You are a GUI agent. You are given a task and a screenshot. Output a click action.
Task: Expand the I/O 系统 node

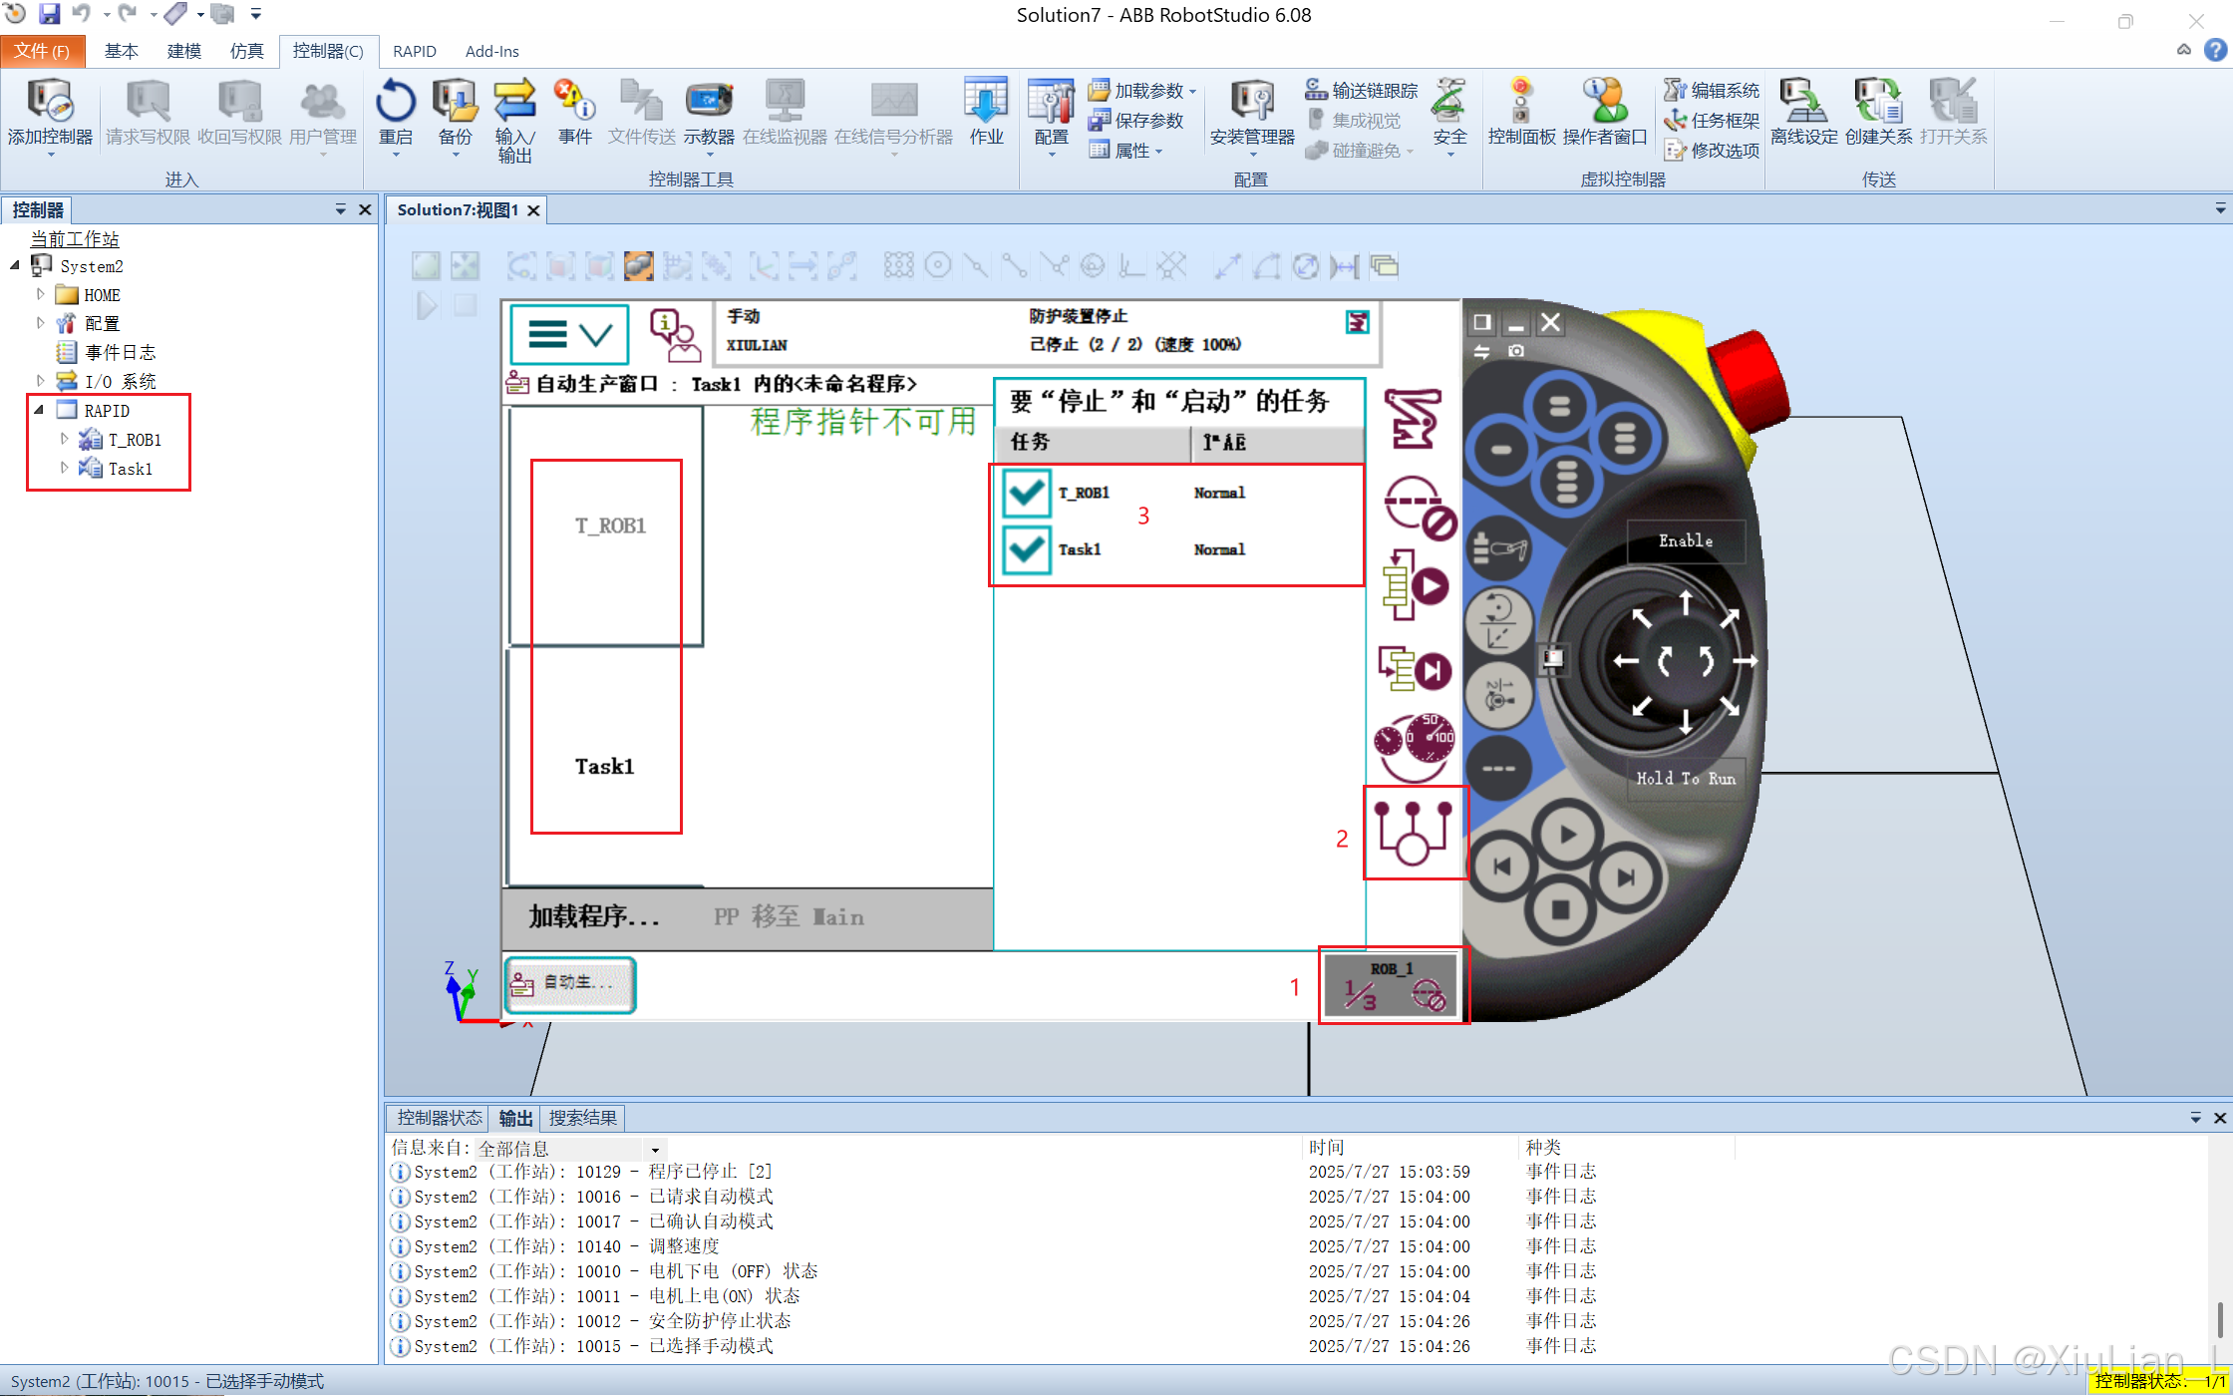(40, 381)
